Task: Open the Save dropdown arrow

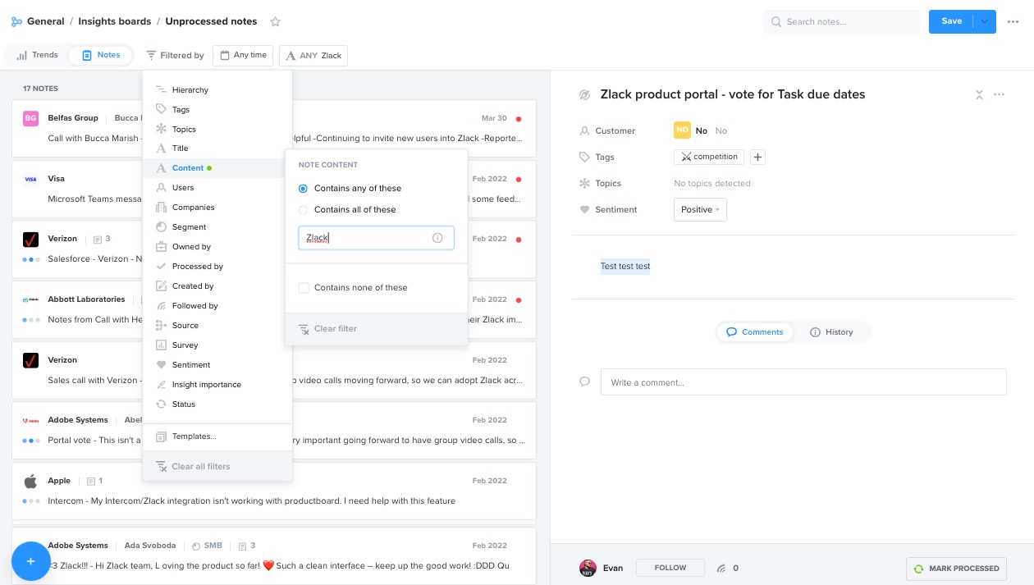Action: 985,21
